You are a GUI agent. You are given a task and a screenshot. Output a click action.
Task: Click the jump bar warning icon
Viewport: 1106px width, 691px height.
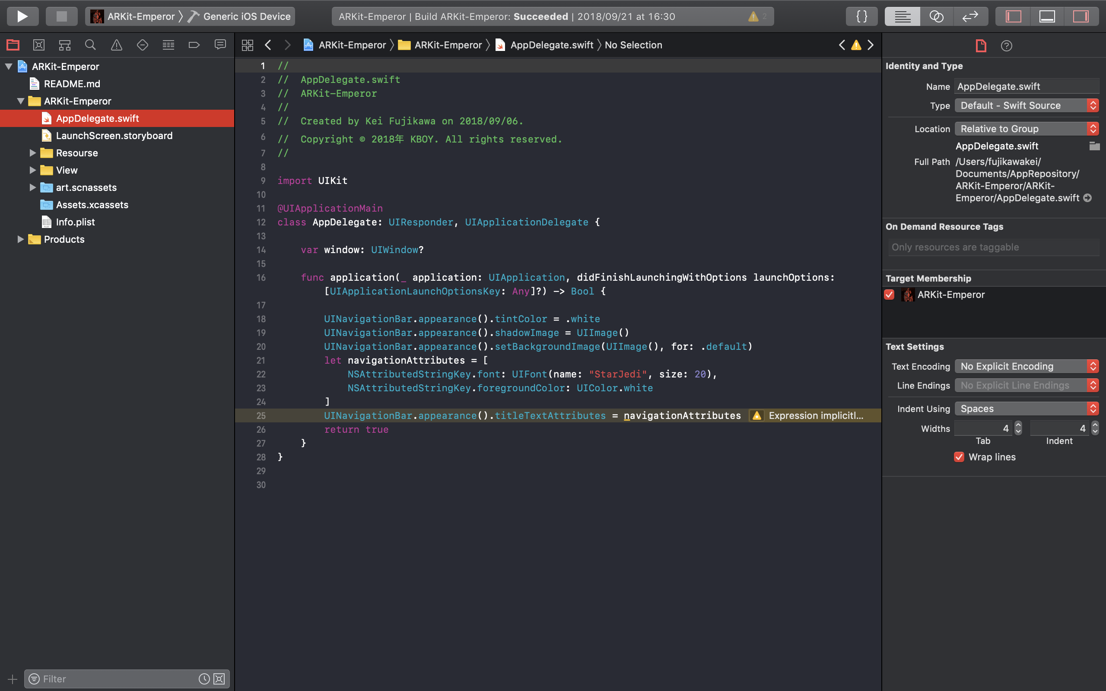856,45
